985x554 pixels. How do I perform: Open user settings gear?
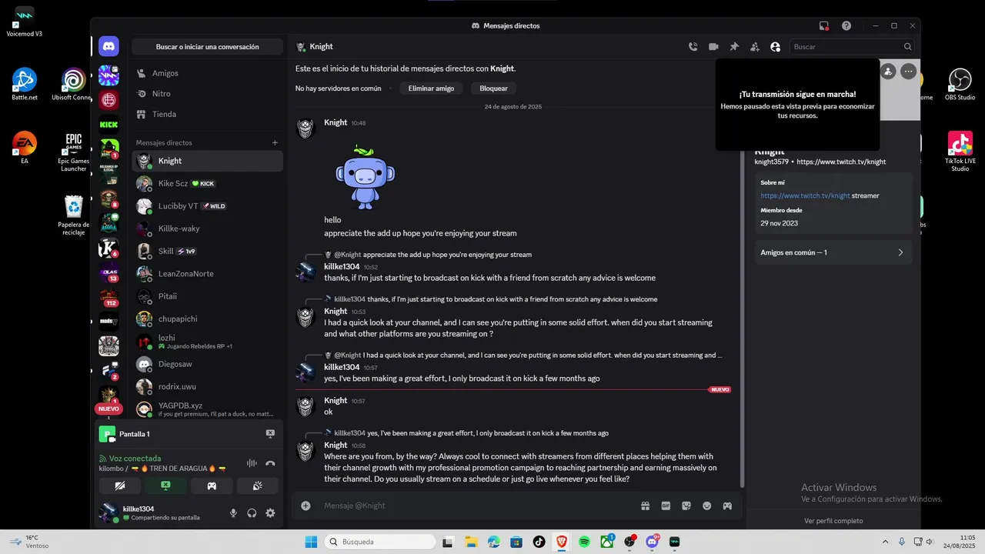click(270, 513)
